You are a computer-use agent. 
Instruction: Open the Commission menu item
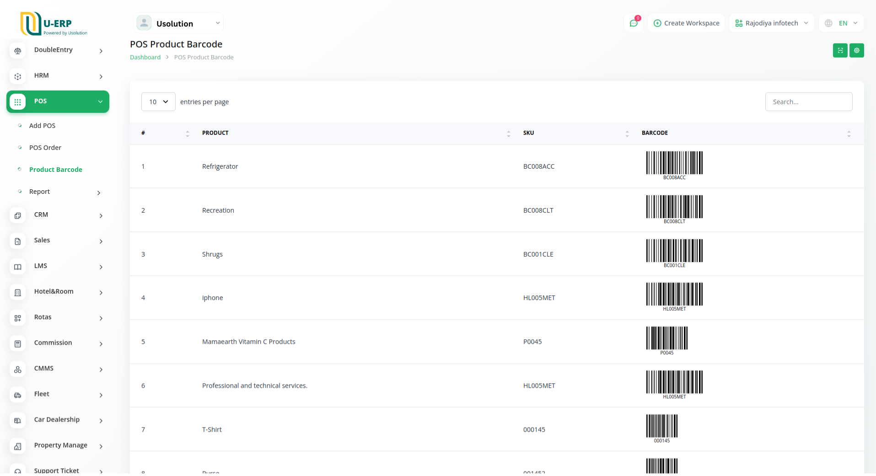(x=53, y=342)
